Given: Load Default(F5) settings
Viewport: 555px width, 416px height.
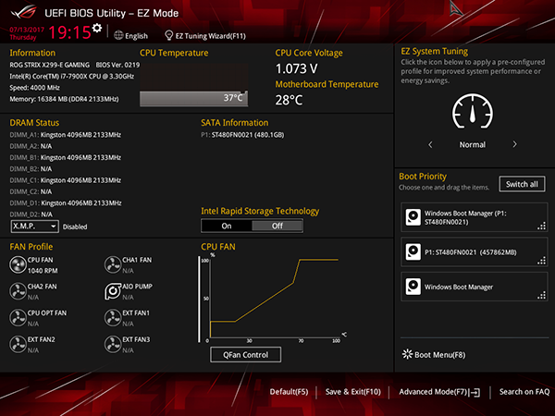Looking at the screenshot, I should [289, 392].
